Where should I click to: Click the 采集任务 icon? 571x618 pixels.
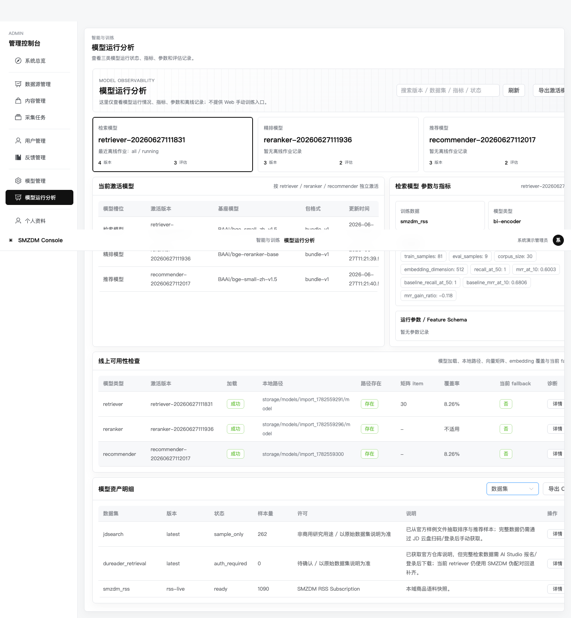tap(18, 117)
